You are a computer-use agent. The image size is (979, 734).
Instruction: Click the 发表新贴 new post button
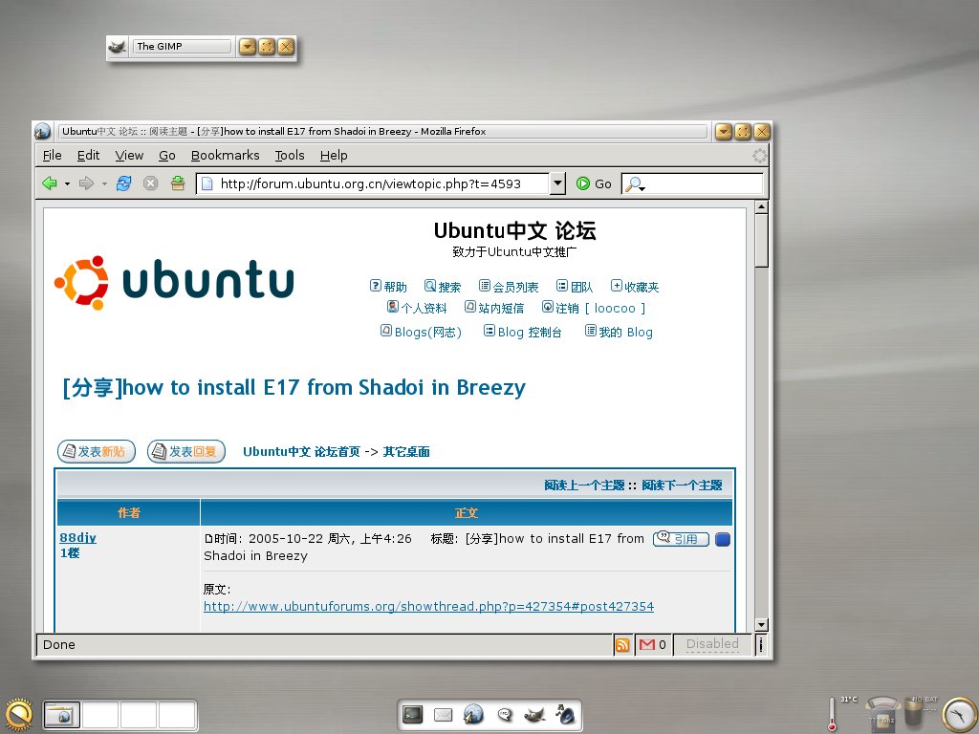[97, 451]
